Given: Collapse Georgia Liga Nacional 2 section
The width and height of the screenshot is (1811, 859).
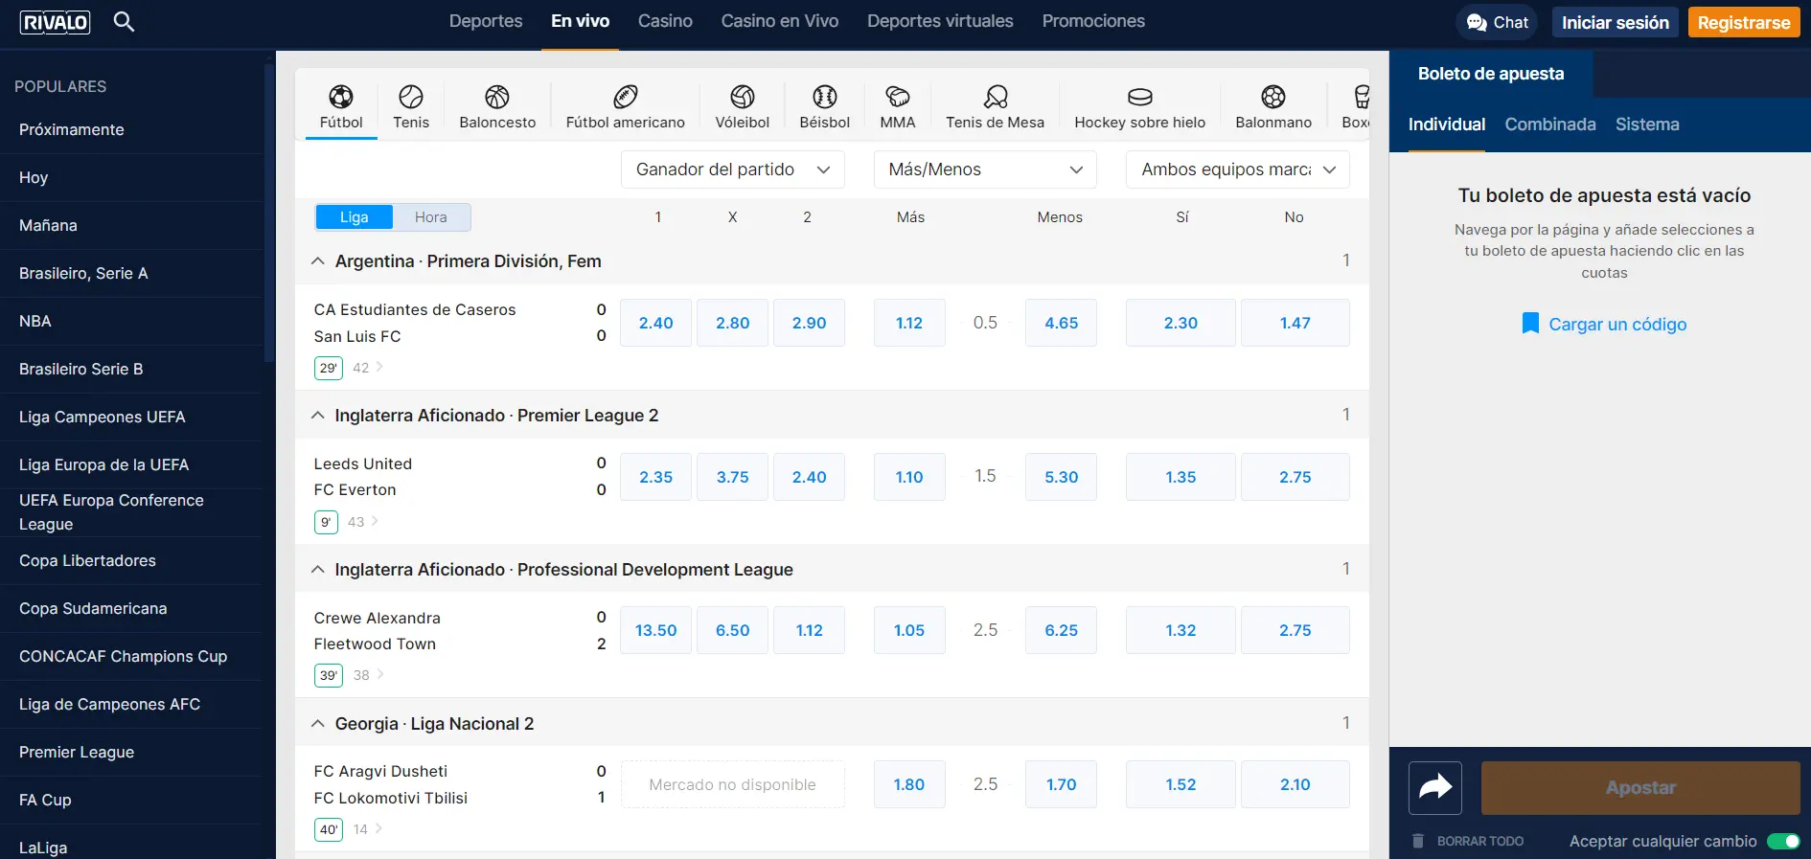Looking at the screenshot, I should (318, 724).
